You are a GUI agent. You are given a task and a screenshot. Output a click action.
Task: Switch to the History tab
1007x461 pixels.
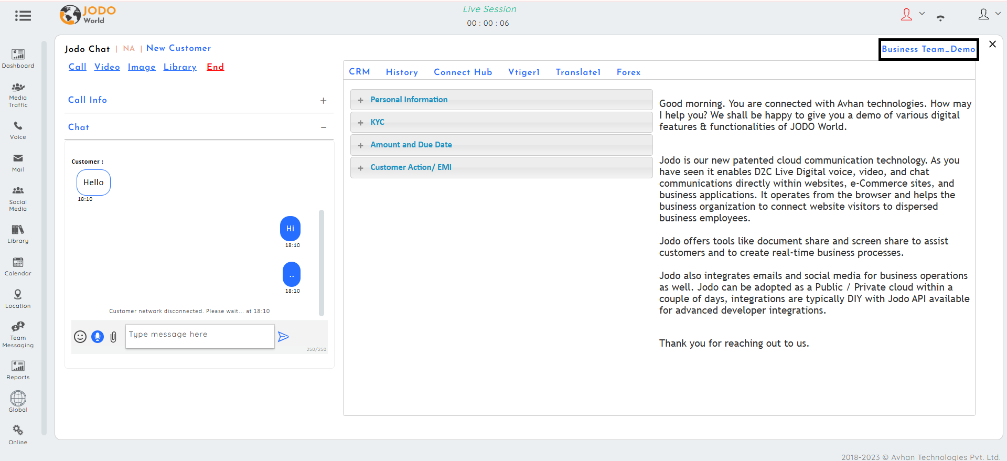402,72
